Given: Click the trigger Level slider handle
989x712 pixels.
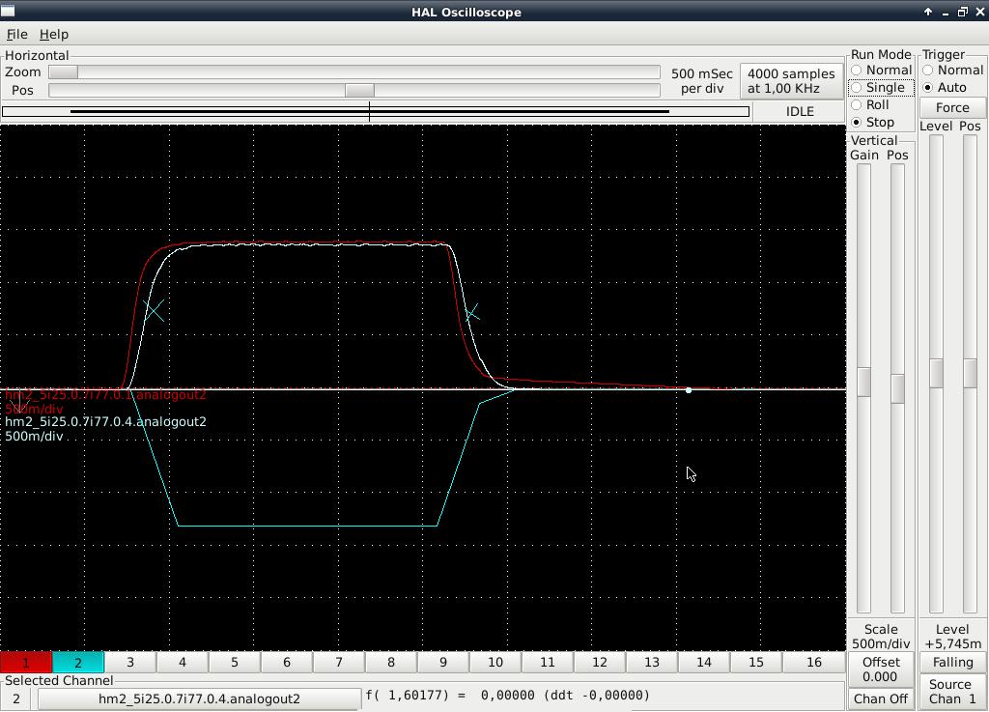Looking at the screenshot, I should [x=937, y=373].
